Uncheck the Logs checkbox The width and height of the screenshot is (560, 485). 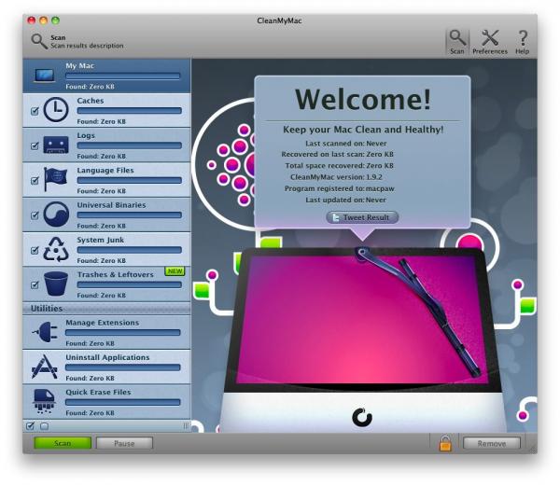pyautogui.click(x=35, y=145)
